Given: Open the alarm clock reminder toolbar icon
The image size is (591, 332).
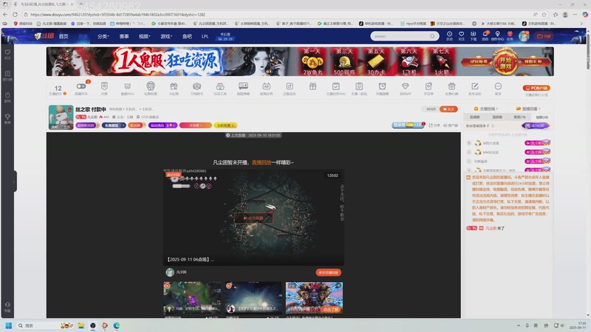Looking at the screenshot, I should 382,86.
